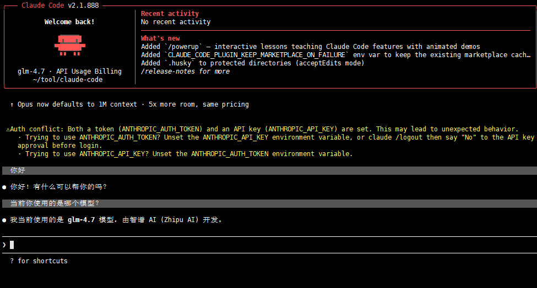Click the bullet before 你好！有什么可以帮你的吗
This screenshot has width=537, height=288.
pyautogui.click(x=4, y=187)
